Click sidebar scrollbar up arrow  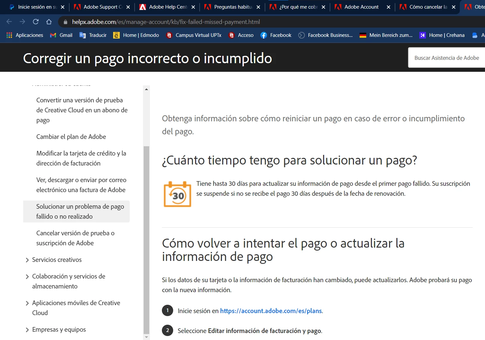(x=146, y=89)
